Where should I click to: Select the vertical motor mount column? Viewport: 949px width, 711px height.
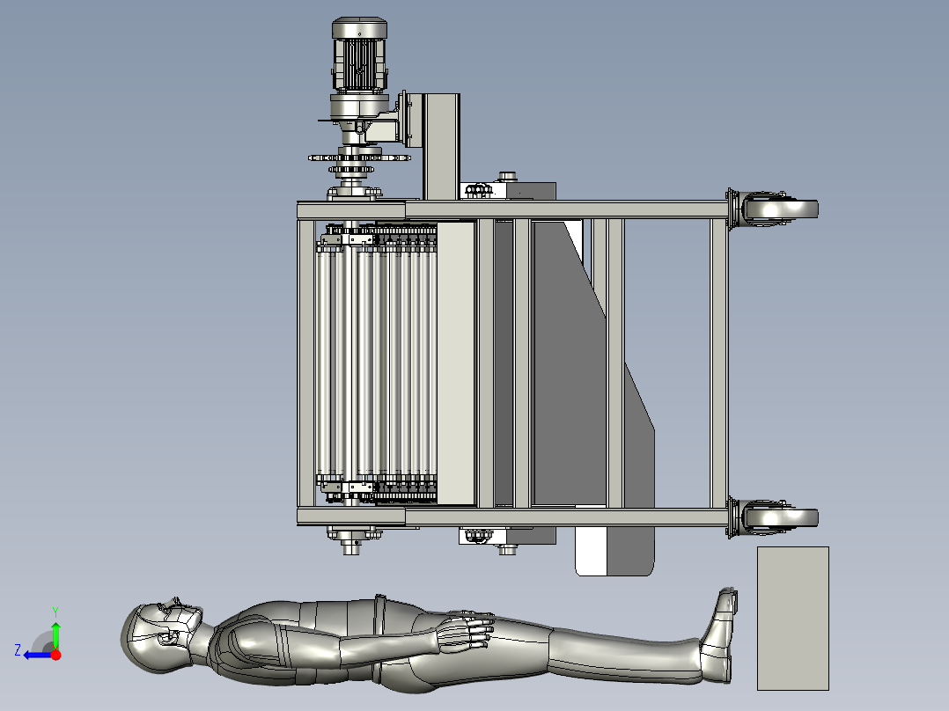pos(441,146)
